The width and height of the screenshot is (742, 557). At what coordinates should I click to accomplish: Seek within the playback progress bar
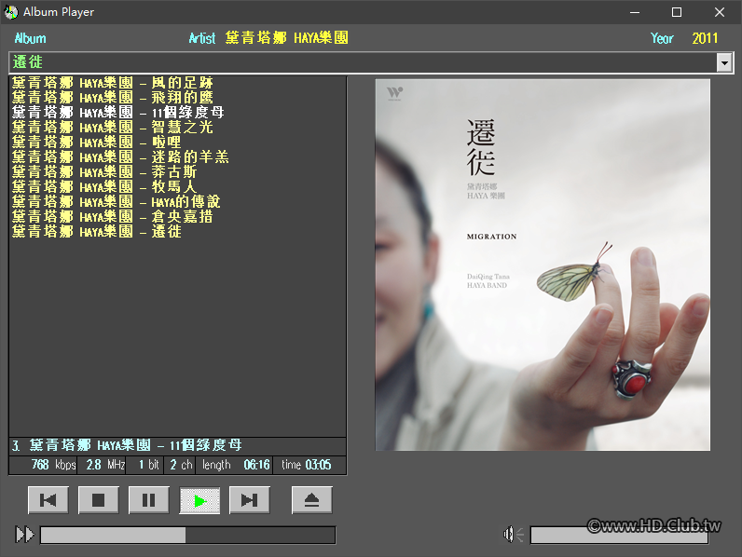pos(188,536)
